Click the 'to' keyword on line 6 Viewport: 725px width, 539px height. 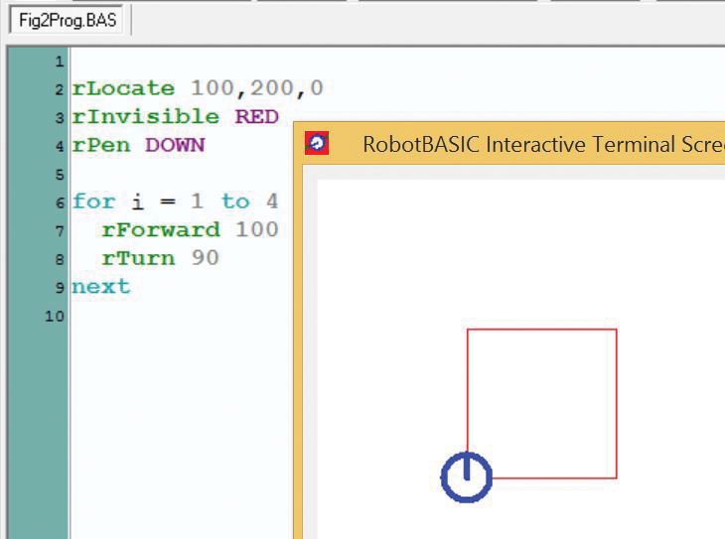(x=235, y=202)
